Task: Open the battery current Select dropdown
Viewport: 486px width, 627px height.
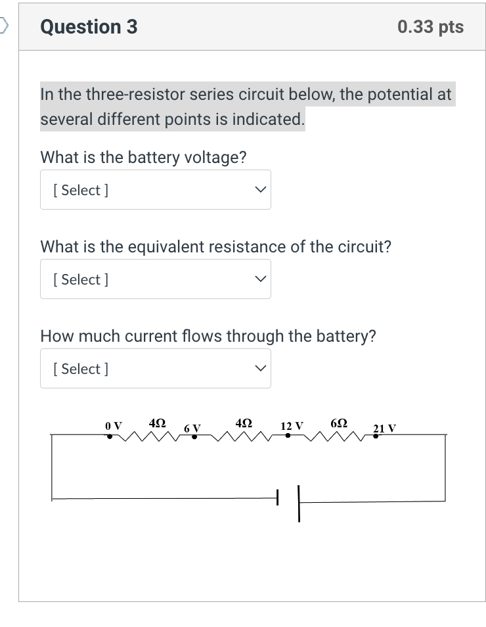Action: 156,368
